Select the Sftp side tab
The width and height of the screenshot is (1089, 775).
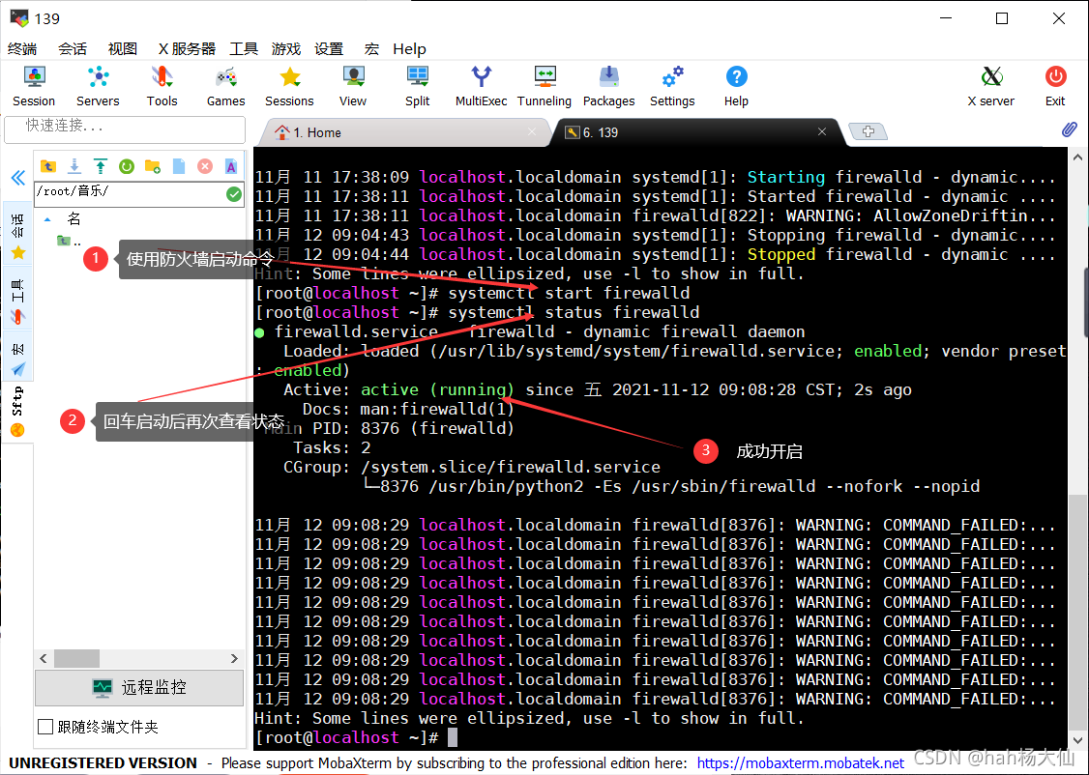[x=18, y=411]
